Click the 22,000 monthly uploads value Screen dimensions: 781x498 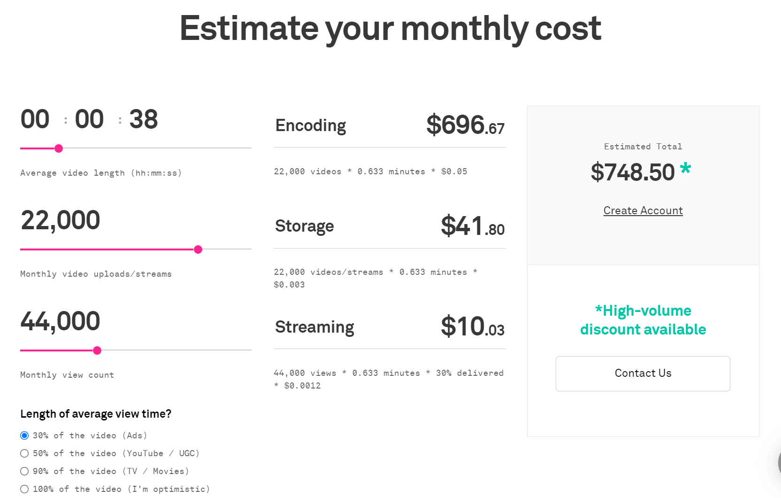coord(61,220)
